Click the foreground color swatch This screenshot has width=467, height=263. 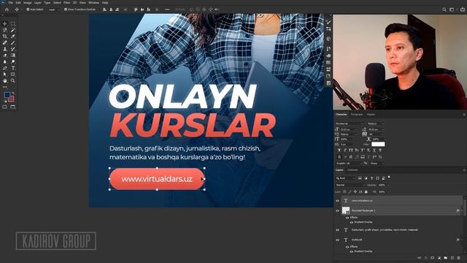tap(7, 95)
